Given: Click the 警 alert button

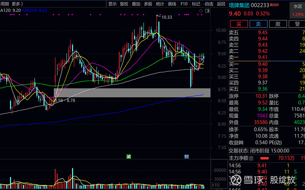Looking at the screenshot, I should click(297, 24).
